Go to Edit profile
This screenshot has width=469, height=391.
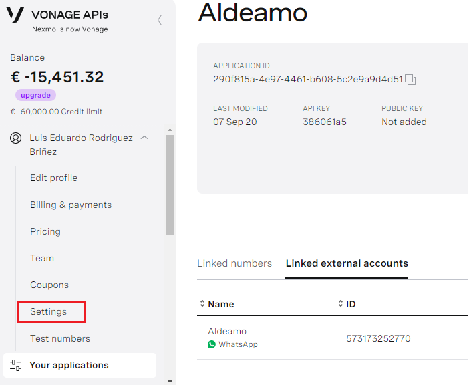click(x=54, y=178)
